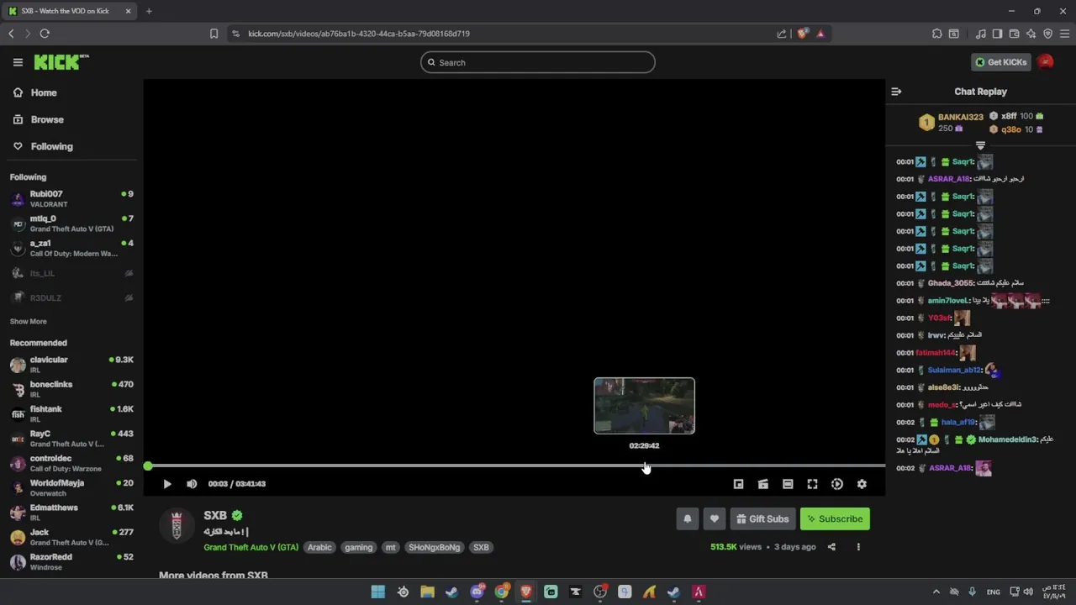The image size is (1076, 605).
Task: Open Brave media playlist music icon
Action: tap(980, 34)
